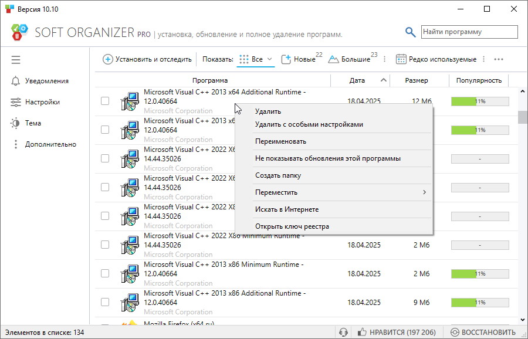Show Новые programs filter

click(x=302, y=59)
